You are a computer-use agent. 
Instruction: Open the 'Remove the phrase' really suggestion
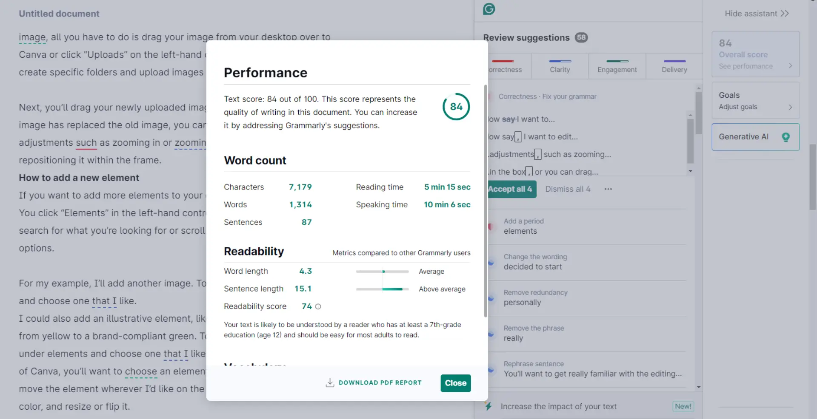pyautogui.click(x=587, y=334)
